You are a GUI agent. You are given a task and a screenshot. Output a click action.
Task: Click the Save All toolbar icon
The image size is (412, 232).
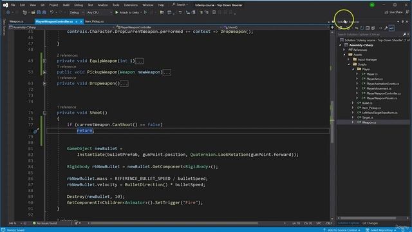point(44,12)
